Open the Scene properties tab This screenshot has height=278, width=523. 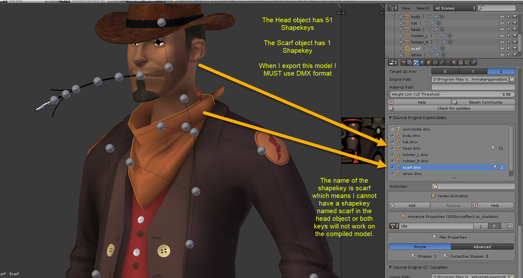coord(416,63)
